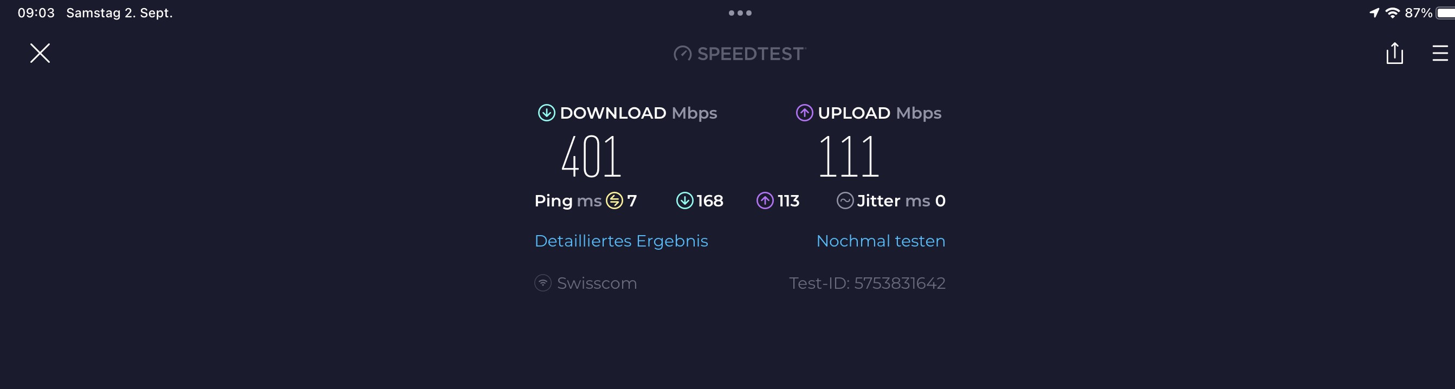Tap the three-dot multitasking control
Image resolution: width=1455 pixels, height=389 pixels.
click(740, 13)
